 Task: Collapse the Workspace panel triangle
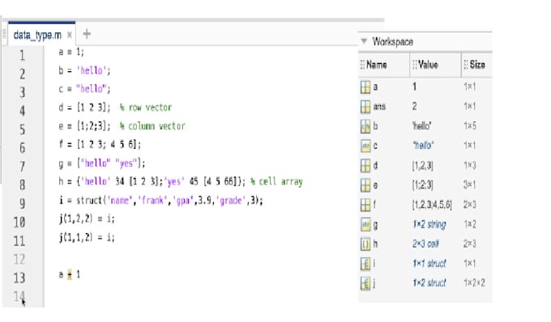click(364, 41)
